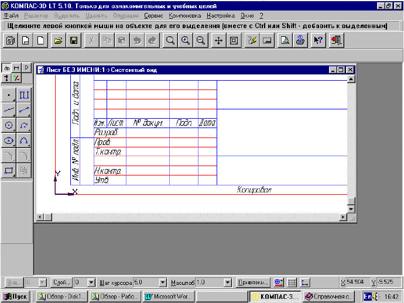Screen dimensions: 404x303
Task: Click the Копировал label on the drawing
Action: click(x=254, y=190)
